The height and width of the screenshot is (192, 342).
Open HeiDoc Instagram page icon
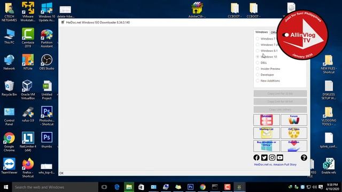coord(272,158)
